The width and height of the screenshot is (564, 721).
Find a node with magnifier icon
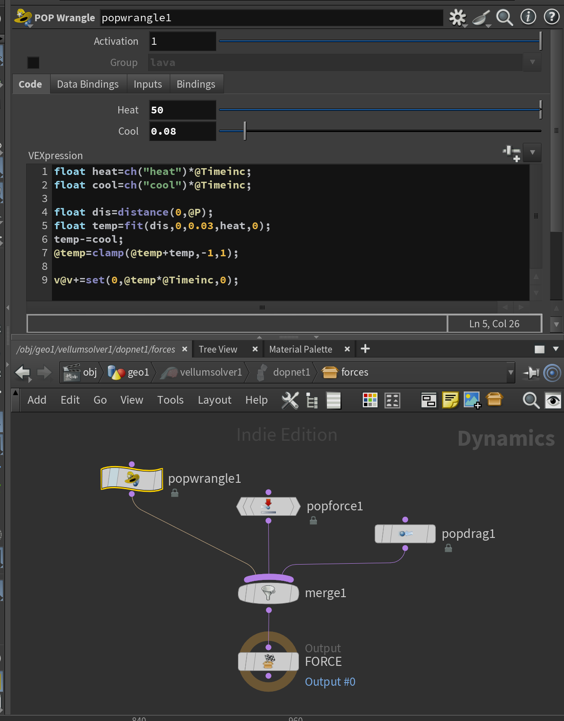coord(531,400)
